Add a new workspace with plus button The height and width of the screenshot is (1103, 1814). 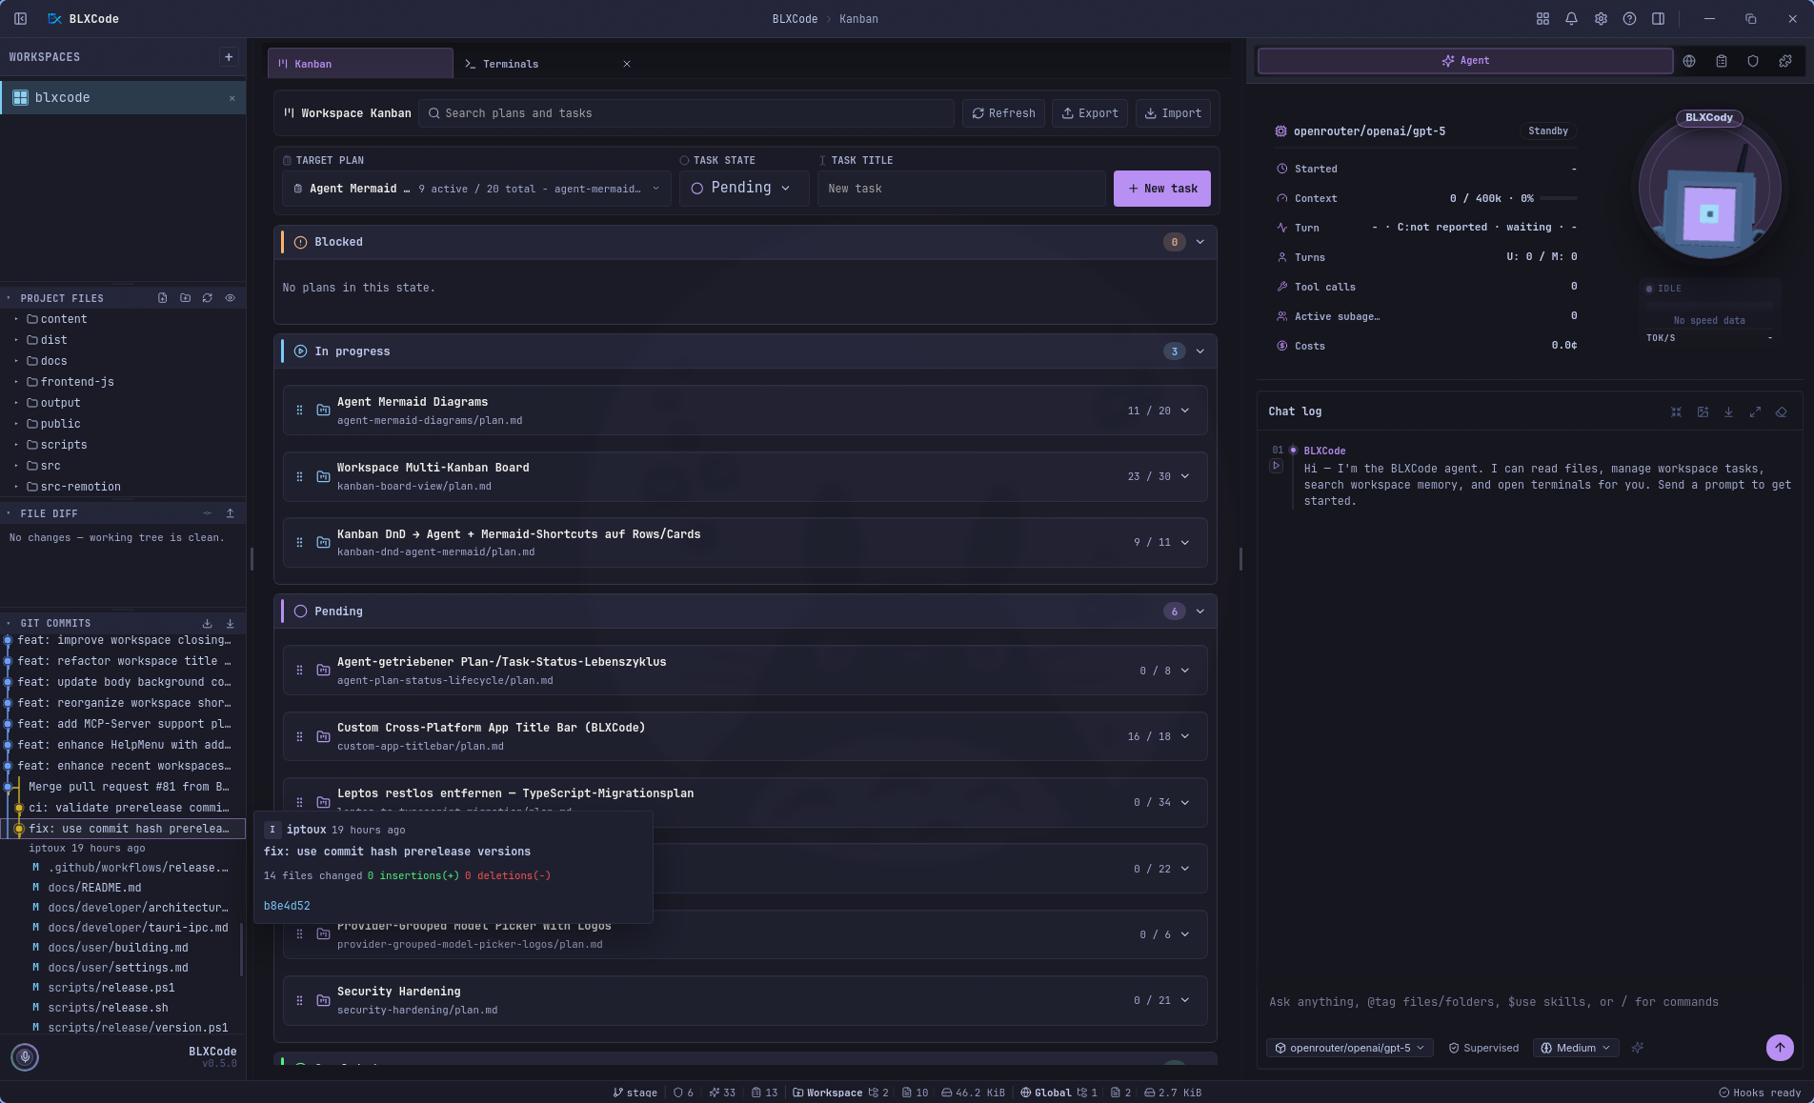pos(229,57)
